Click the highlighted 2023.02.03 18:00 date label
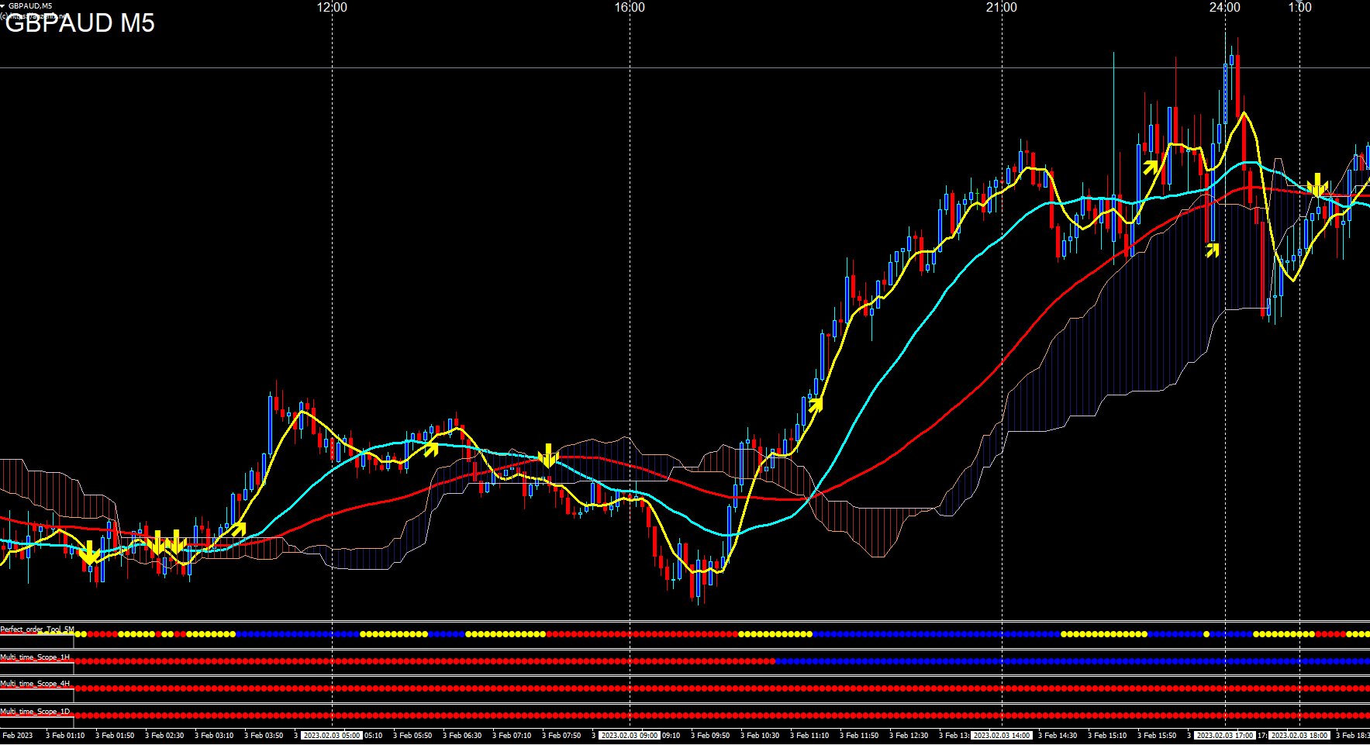Viewport: 1370px width, 745px height. click(1299, 735)
